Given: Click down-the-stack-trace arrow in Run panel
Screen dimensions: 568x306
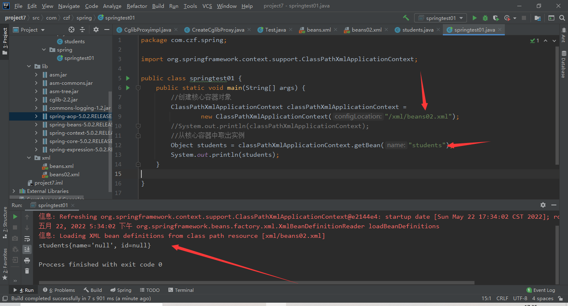Looking at the screenshot, I should [27, 227].
